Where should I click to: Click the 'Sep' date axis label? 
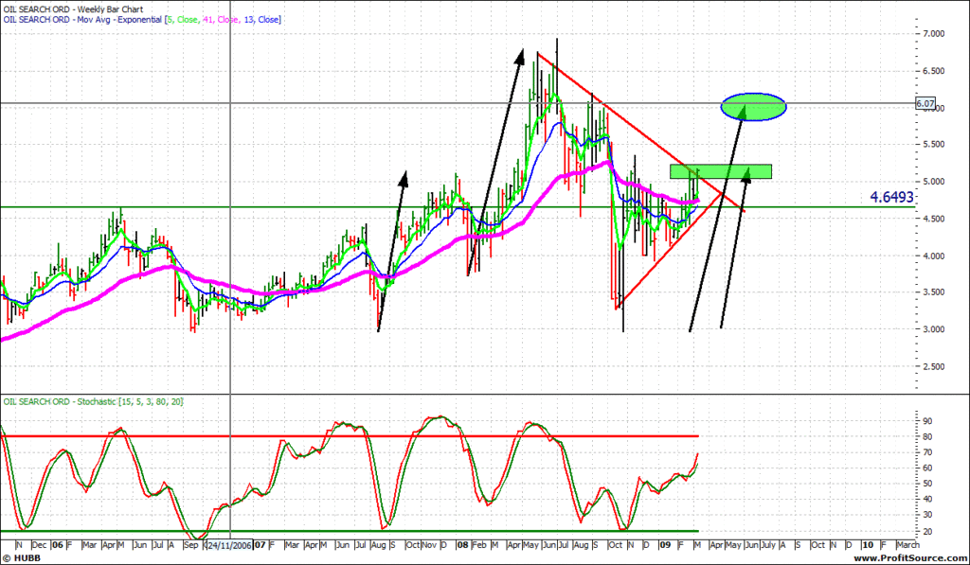[x=191, y=545]
